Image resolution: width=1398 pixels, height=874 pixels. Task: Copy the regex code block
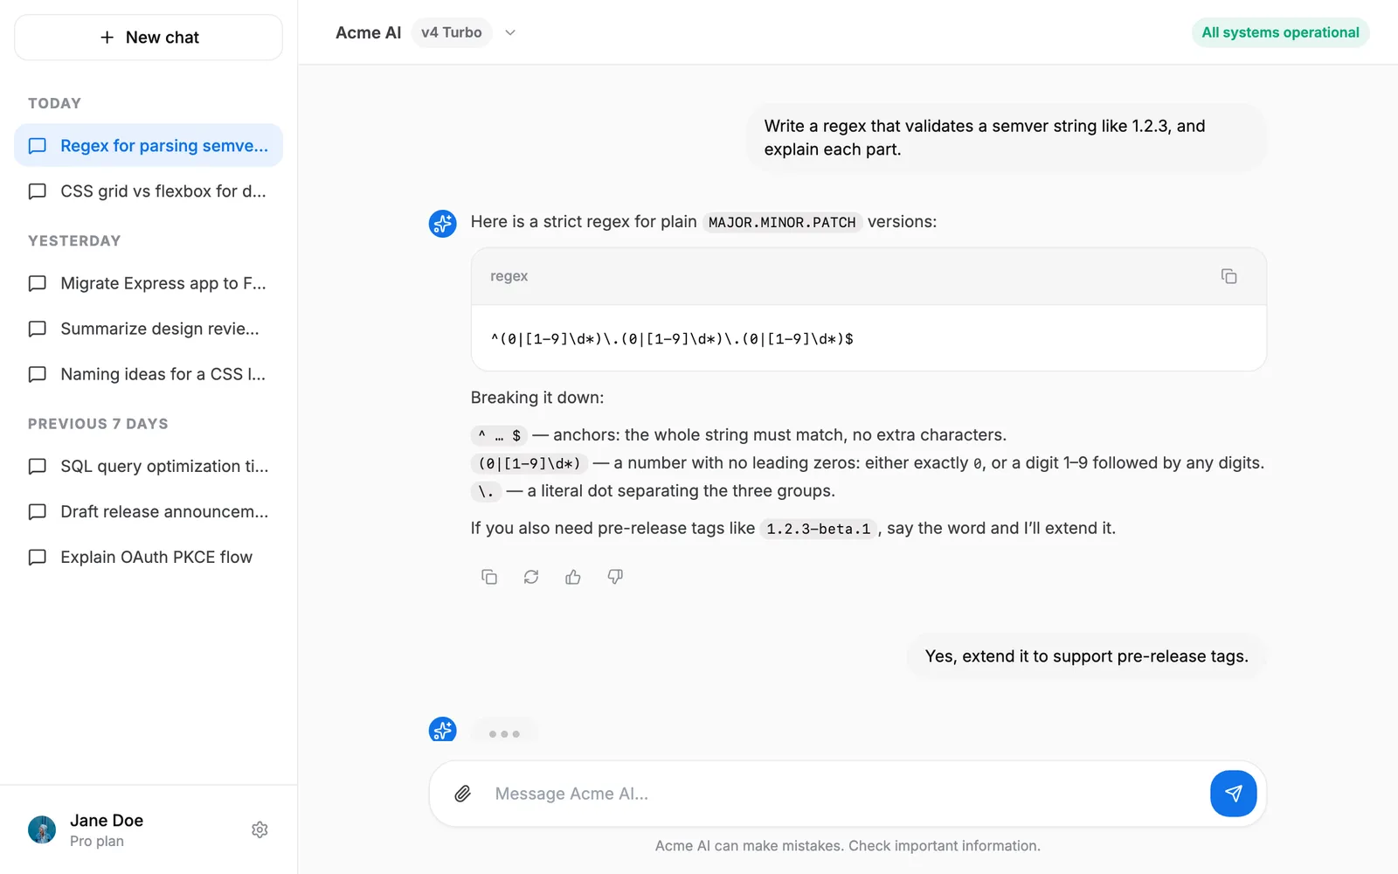1228,276
